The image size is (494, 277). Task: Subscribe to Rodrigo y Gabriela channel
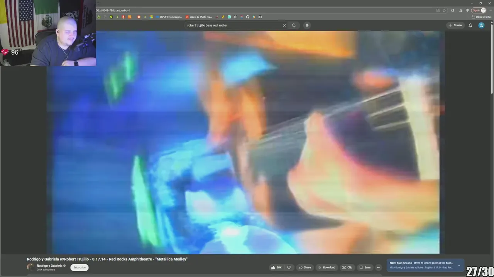80,267
